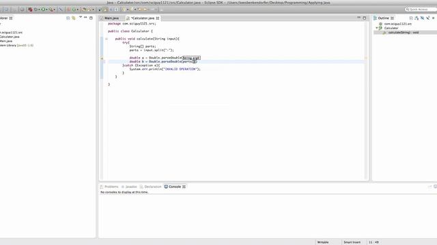Click the Calculator class icon in Outline
Screen dimensions: 437x245
[380, 28]
